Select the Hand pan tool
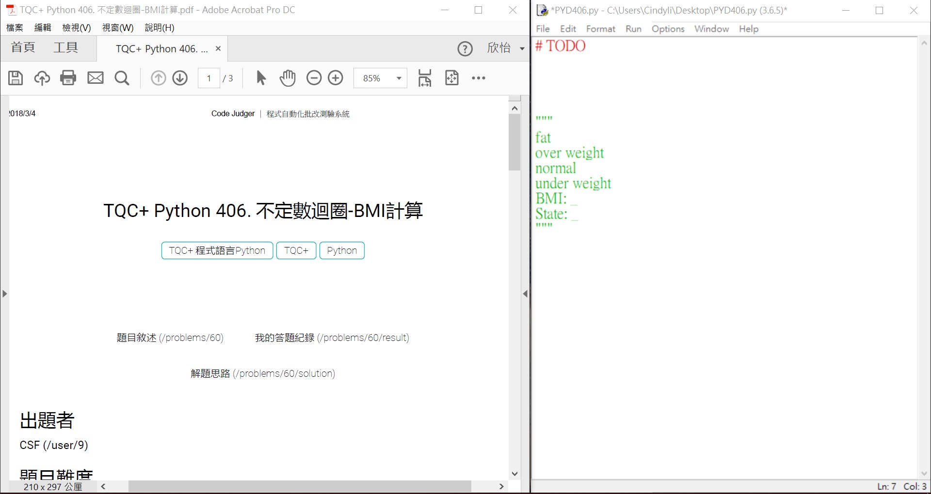 (x=288, y=78)
